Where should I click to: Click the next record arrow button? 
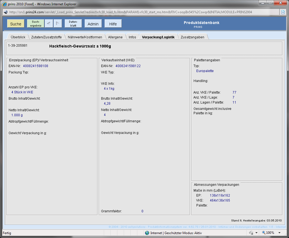58,24
